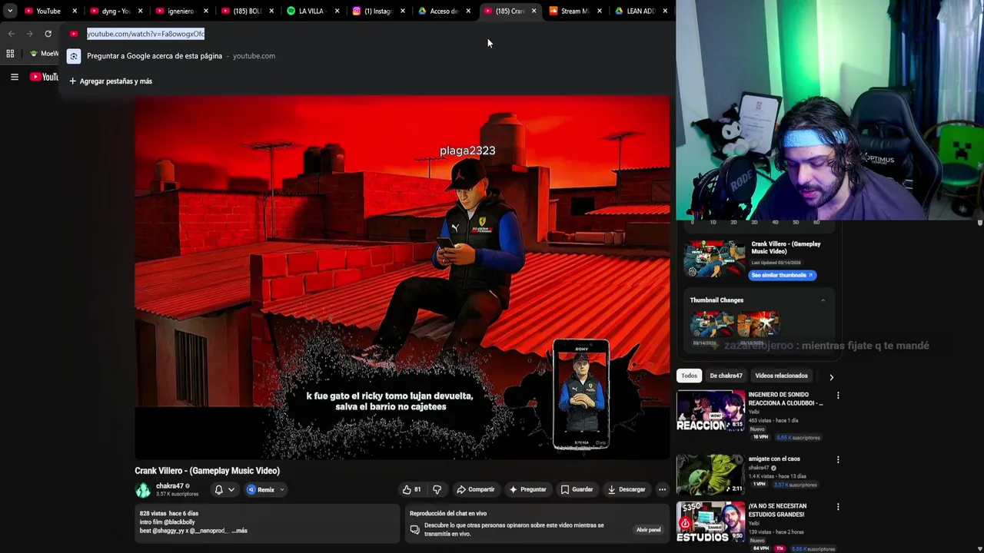Screen dimensions: 984x553
Task: Open more actions three-dot menu under video
Action: (662, 489)
